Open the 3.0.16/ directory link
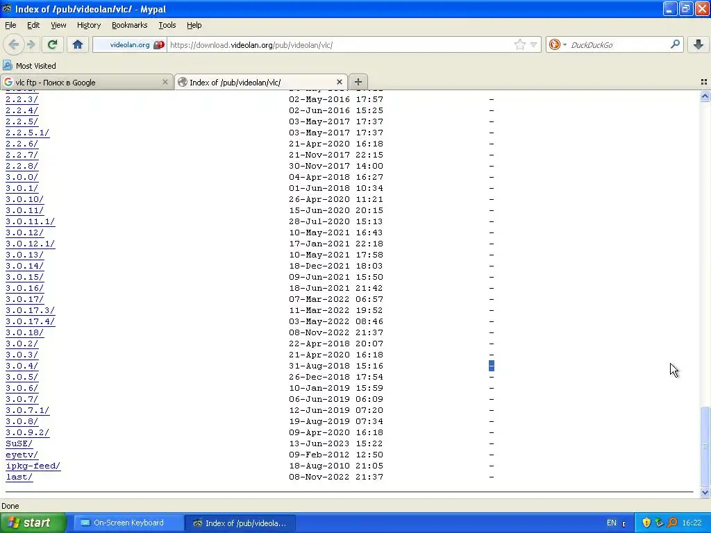711x533 pixels. point(24,288)
